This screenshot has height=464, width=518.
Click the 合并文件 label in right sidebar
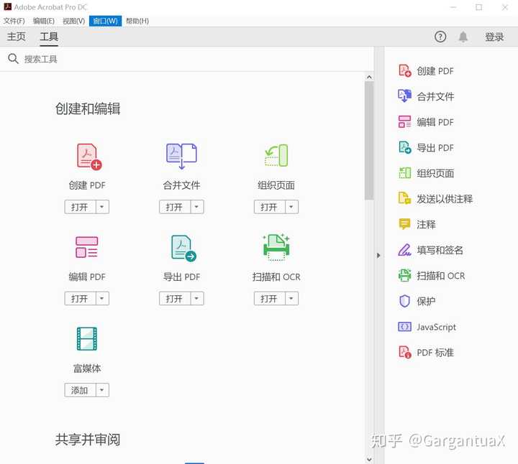pyautogui.click(x=435, y=96)
